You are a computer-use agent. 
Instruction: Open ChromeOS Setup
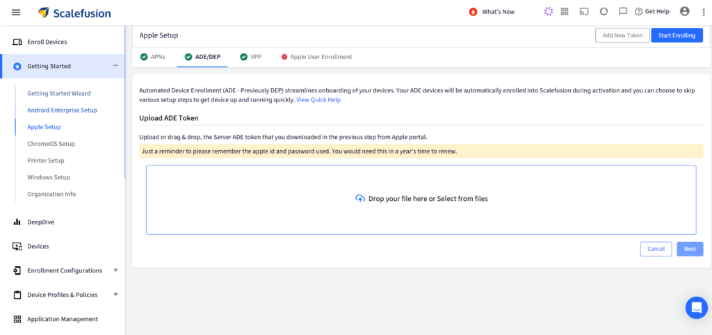[51, 144]
